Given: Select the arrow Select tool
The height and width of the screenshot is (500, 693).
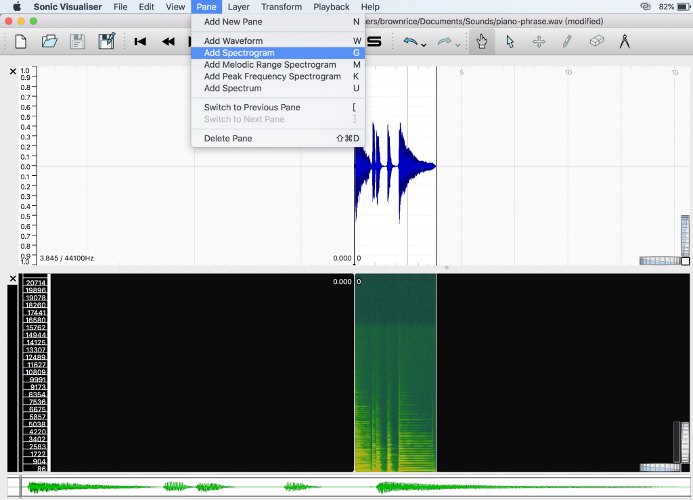Looking at the screenshot, I should tap(510, 42).
